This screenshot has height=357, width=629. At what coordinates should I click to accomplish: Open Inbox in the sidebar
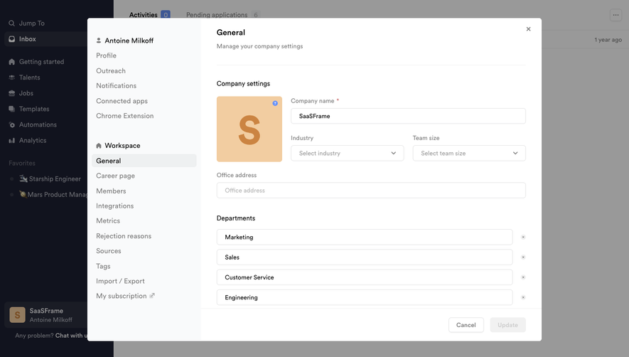45,39
